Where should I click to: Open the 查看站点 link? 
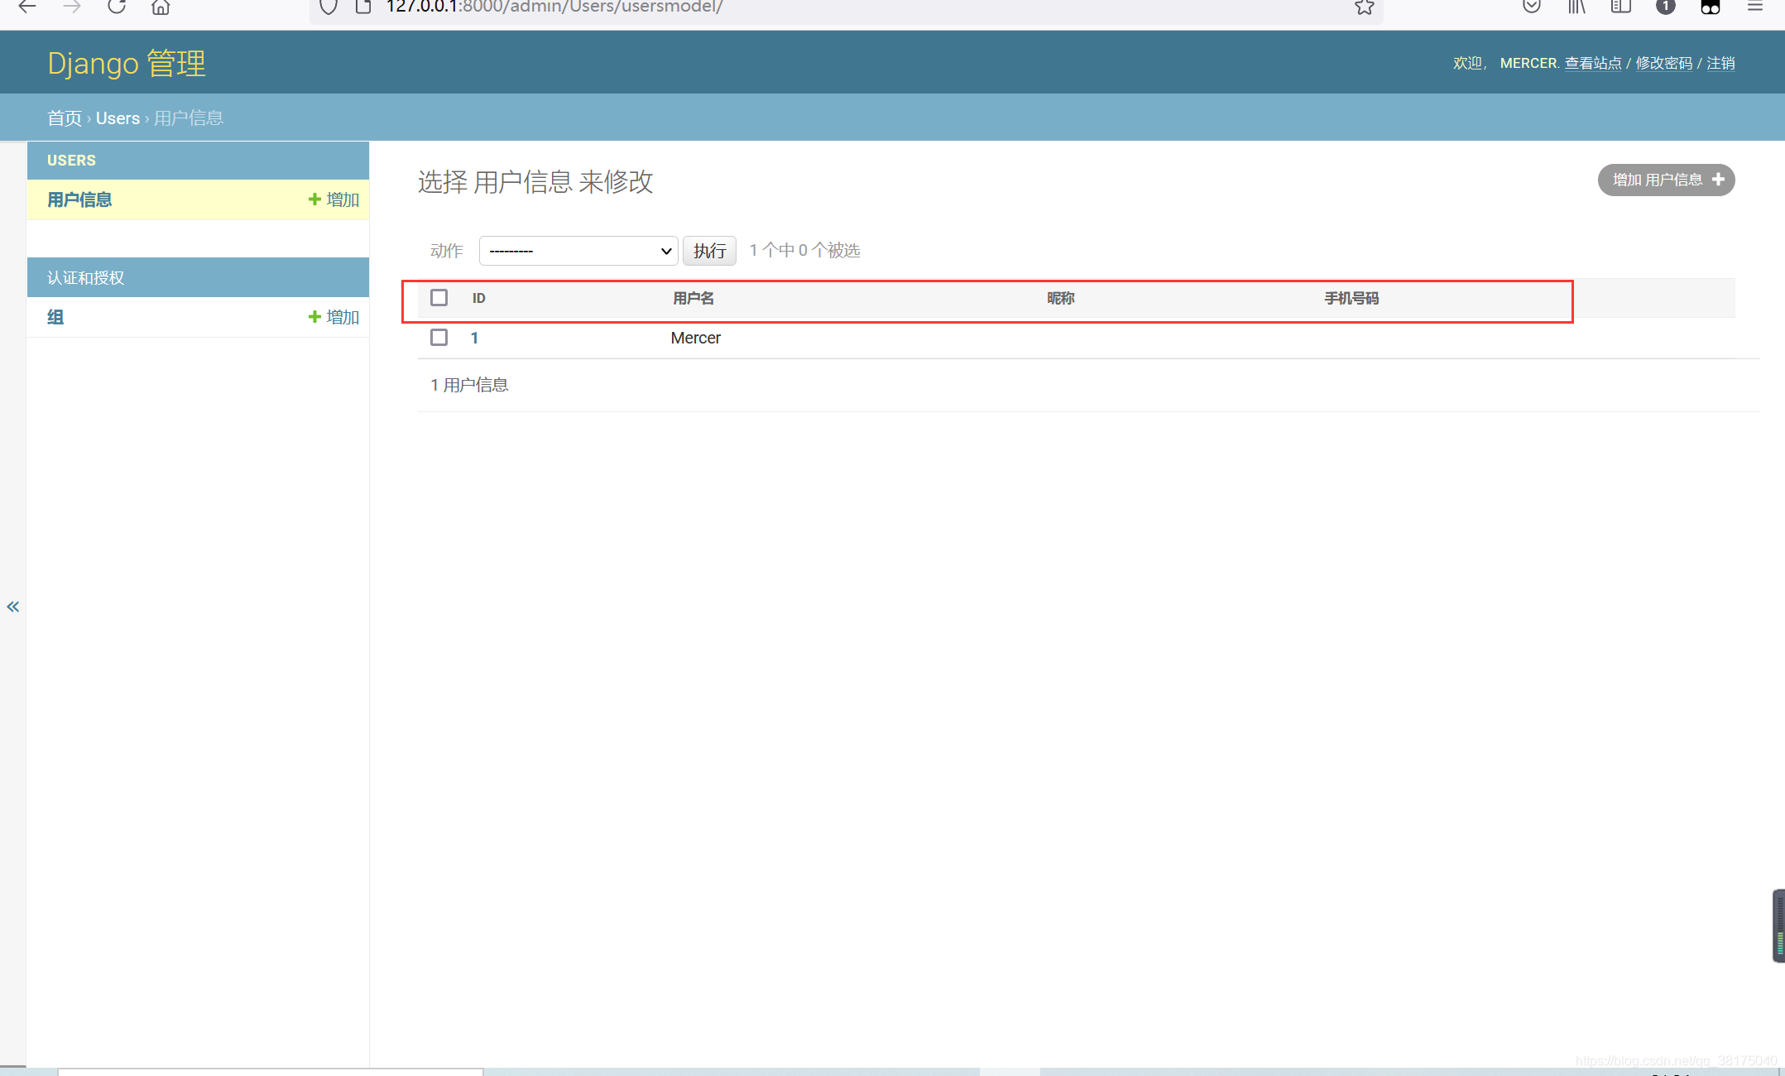1593,63
